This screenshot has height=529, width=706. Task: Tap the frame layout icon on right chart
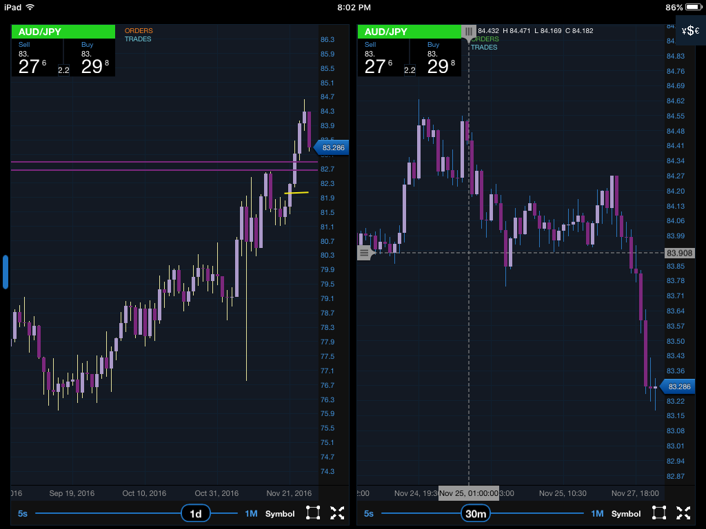[x=659, y=512]
